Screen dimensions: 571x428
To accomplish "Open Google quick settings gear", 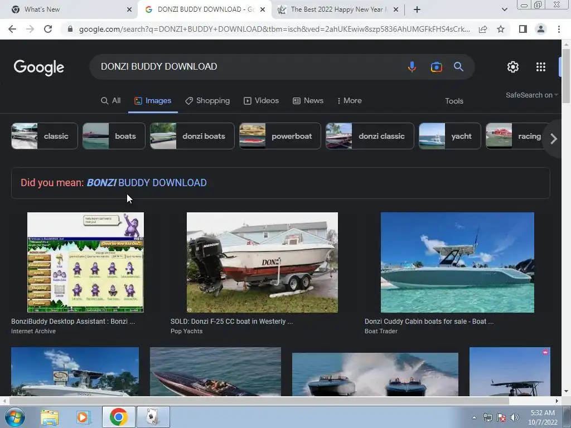I will pyautogui.click(x=513, y=67).
